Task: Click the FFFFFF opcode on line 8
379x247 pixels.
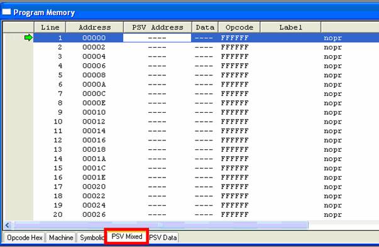Action: [234, 103]
